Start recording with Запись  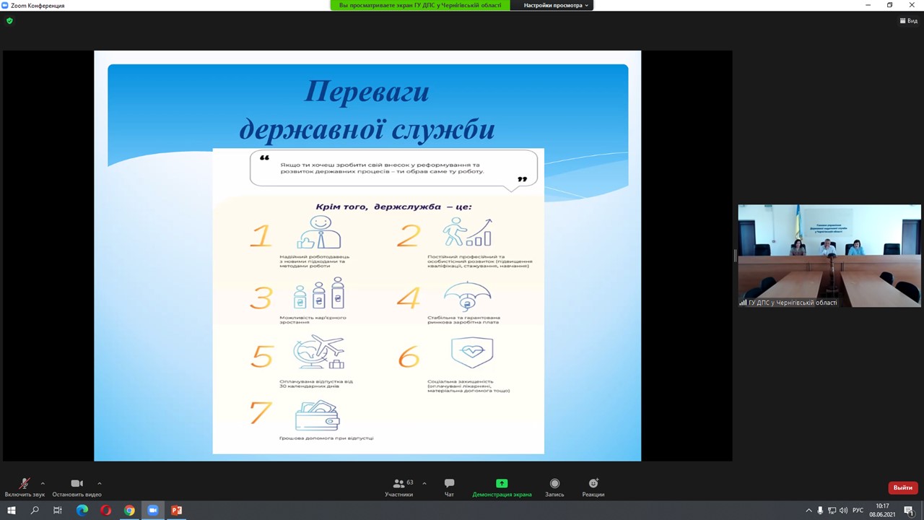click(554, 487)
